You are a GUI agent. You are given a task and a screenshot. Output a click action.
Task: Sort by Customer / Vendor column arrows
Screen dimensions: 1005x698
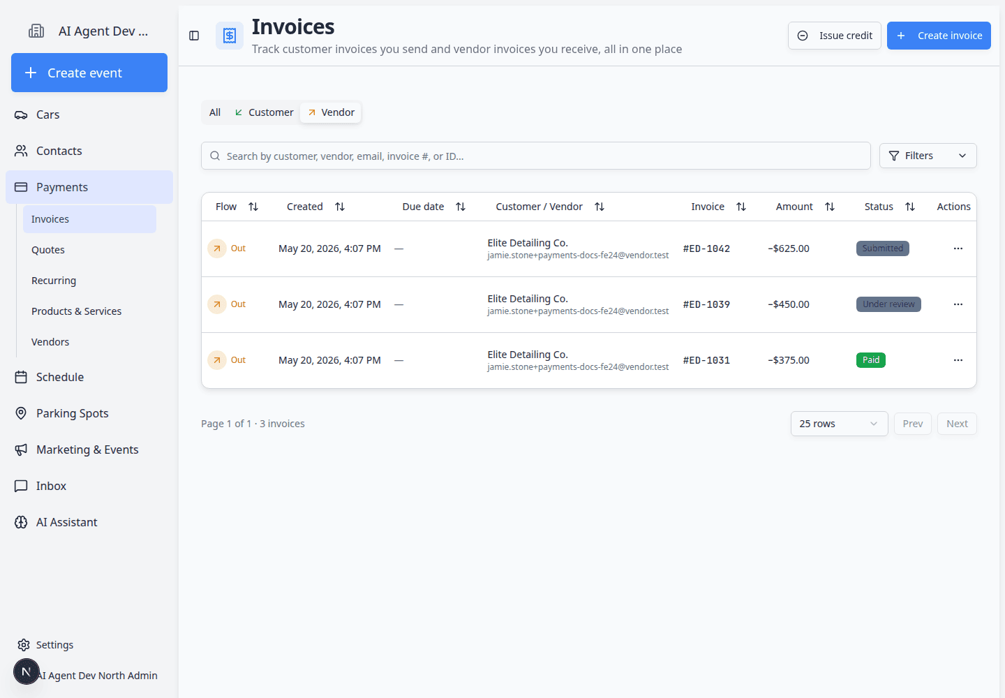pos(600,207)
